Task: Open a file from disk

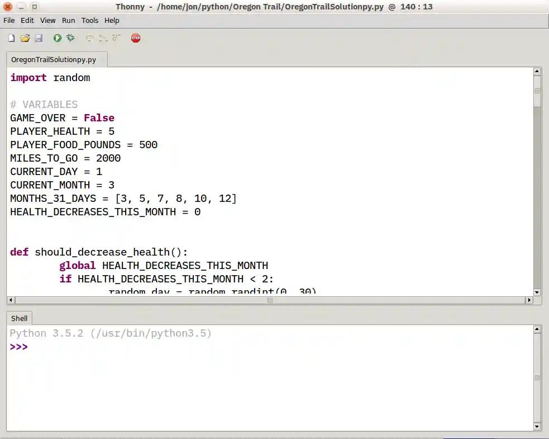Action: coord(25,37)
